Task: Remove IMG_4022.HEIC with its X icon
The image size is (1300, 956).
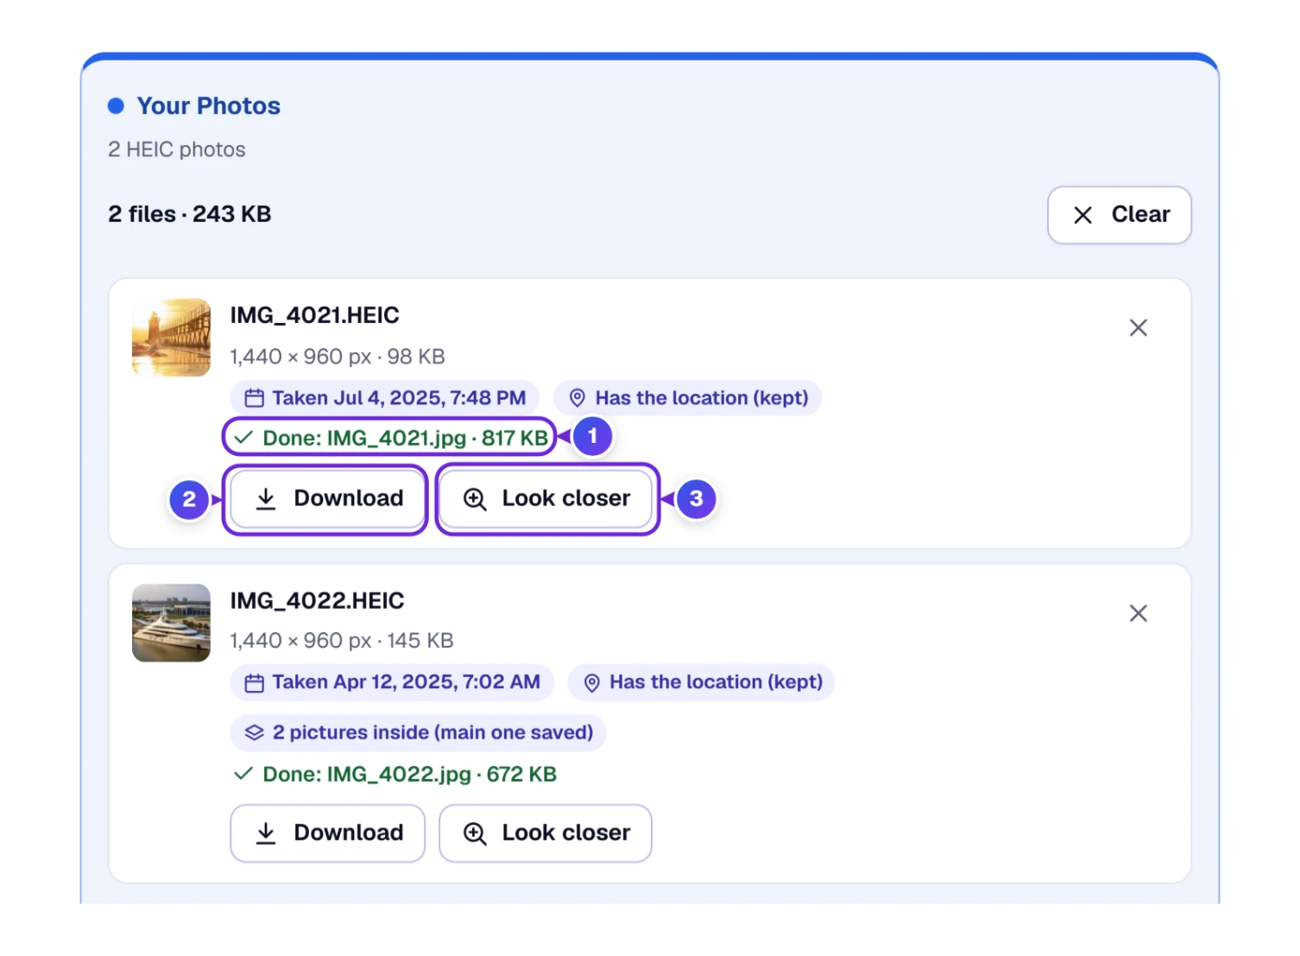Action: (1138, 613)
